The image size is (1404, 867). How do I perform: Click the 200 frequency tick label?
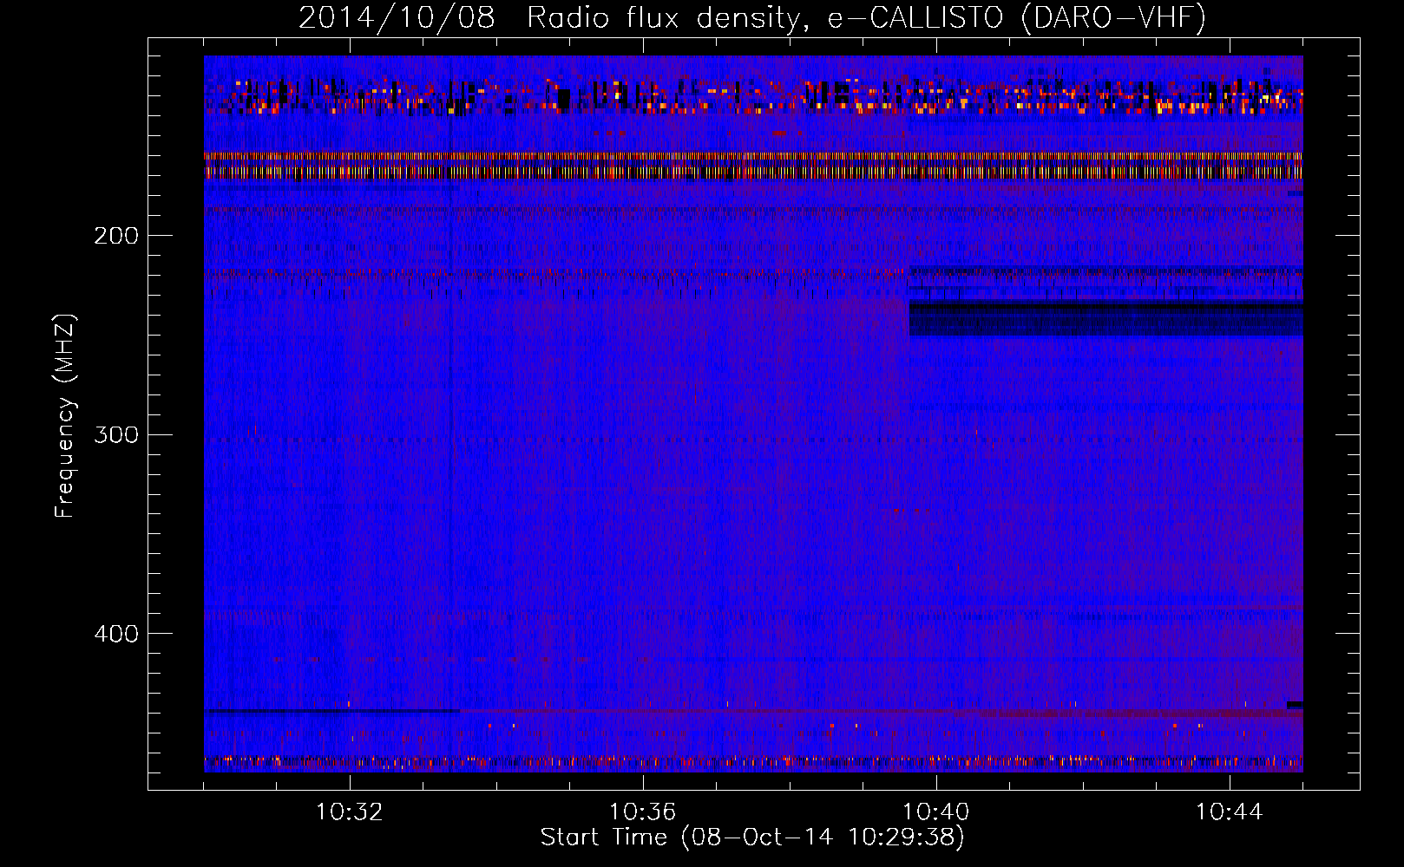[116, 236]
